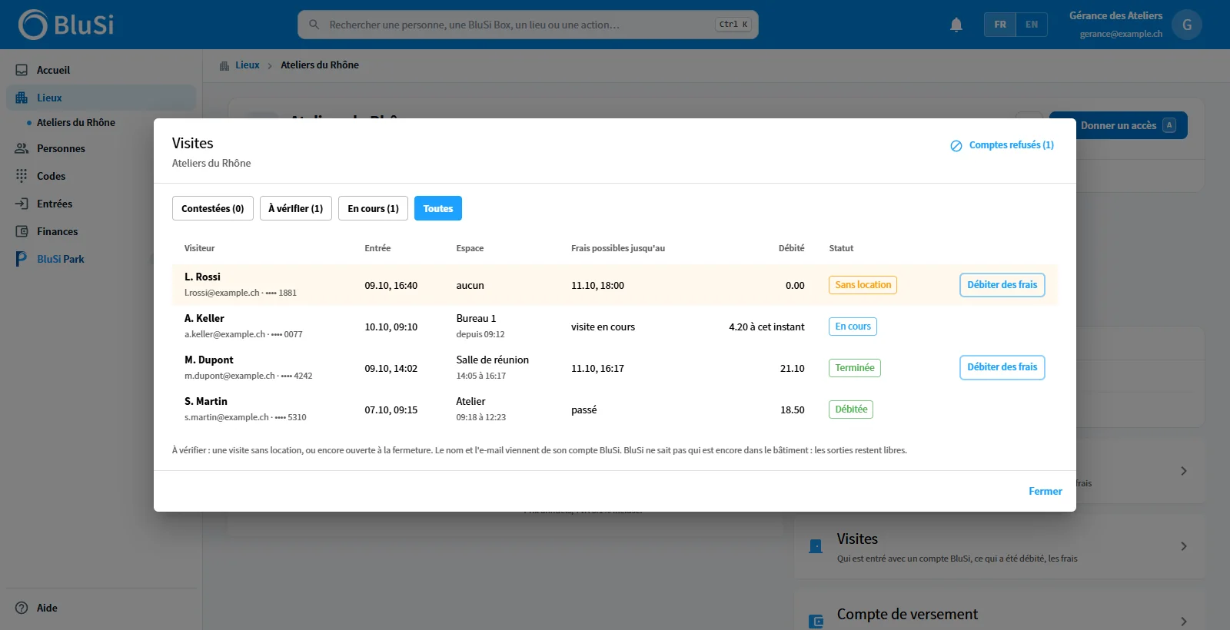Click the Terminée status badge
Screen dimensions: 1230x630
click(855, 368)
